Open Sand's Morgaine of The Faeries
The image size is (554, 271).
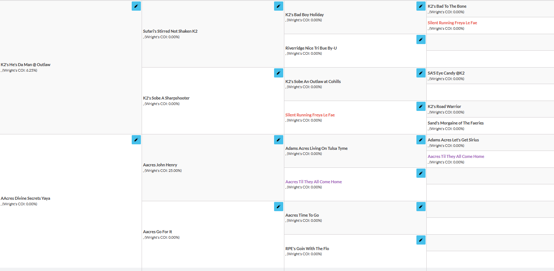(456, 123)
